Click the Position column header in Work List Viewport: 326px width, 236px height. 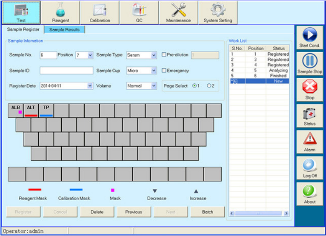256,48
